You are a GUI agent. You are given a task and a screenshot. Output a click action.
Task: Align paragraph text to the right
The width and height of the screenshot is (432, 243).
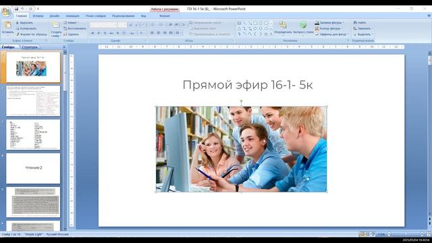tap(165, 33)
